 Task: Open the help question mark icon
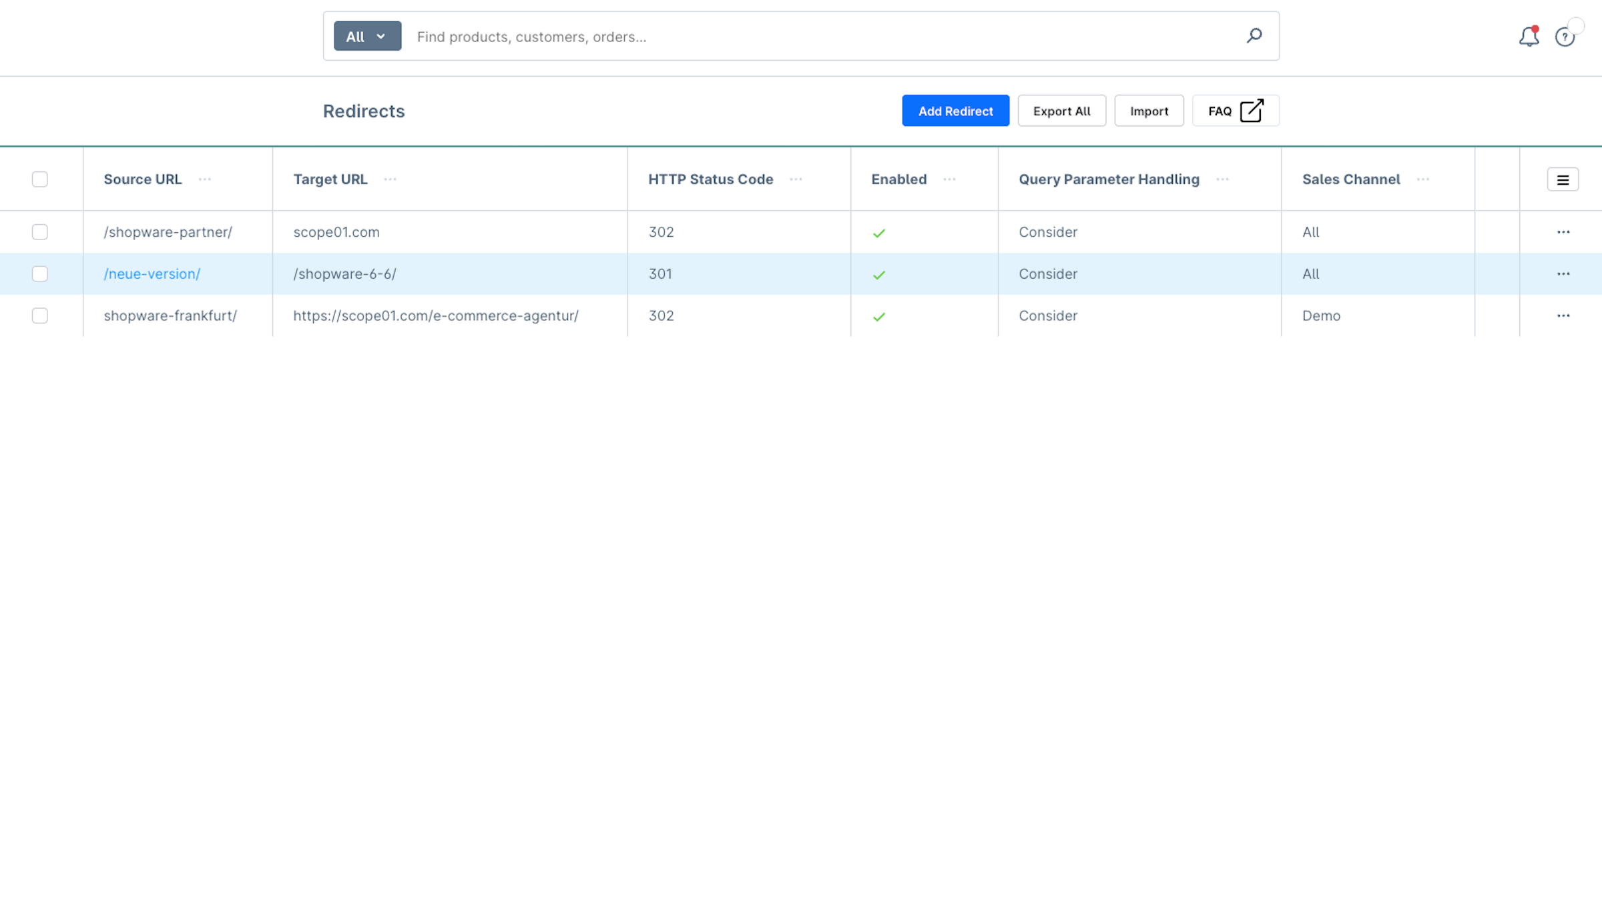[x=1565, y=37]
